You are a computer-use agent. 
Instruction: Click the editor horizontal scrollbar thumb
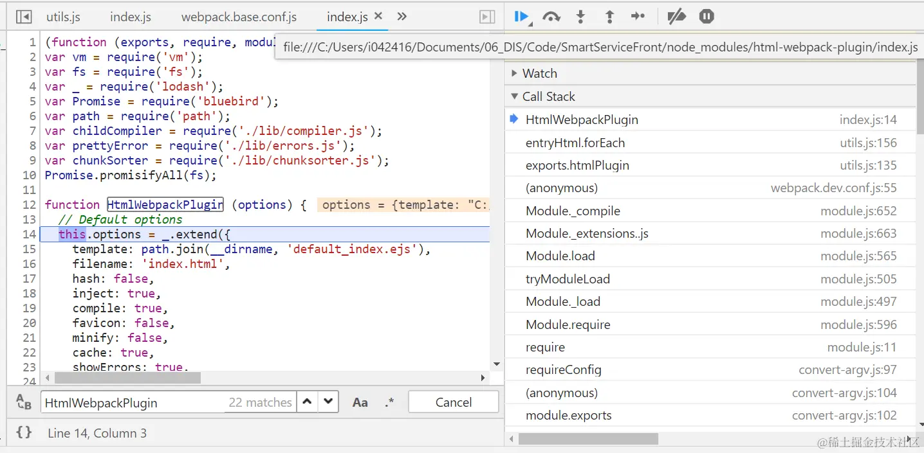pyautogui.click(x=127, y=378)
